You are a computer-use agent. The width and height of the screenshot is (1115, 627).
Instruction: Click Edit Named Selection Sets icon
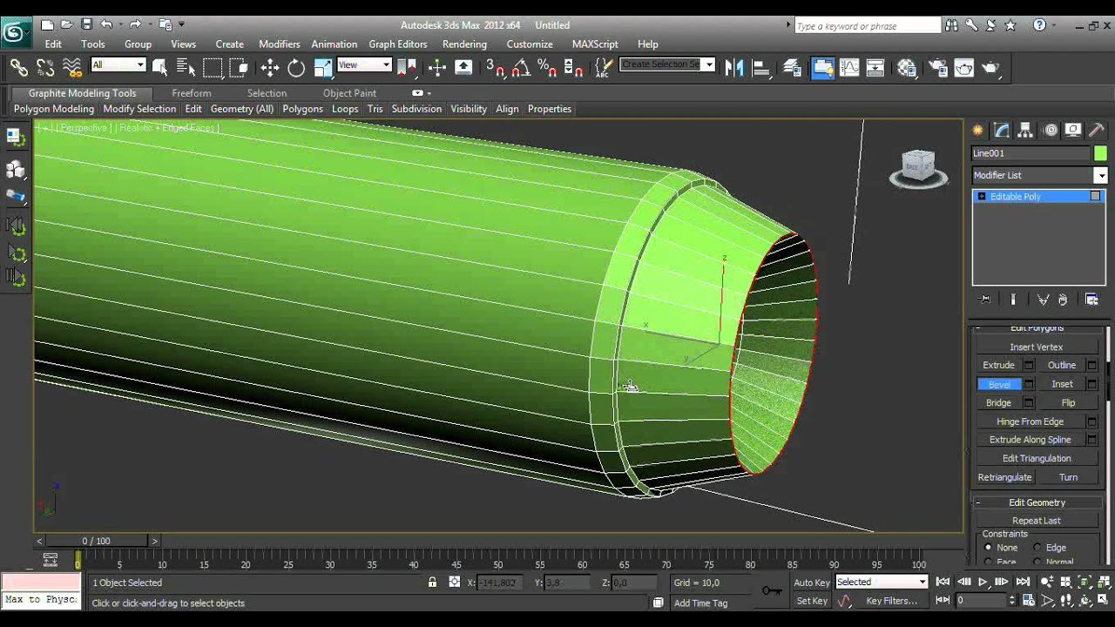pos(603,67)
